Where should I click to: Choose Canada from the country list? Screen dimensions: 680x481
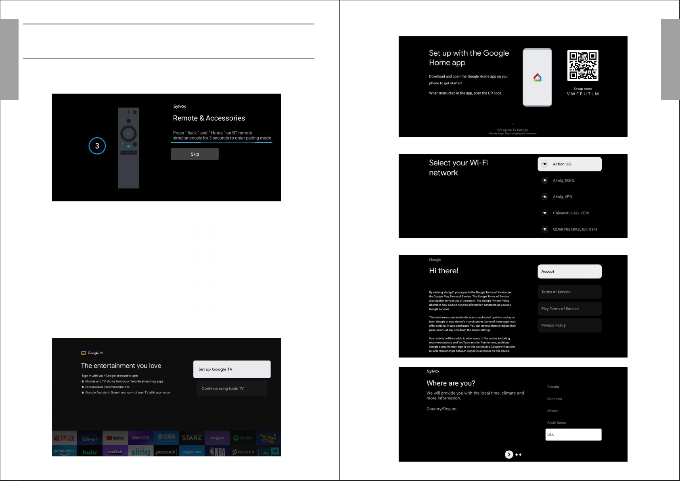tap(553, 387)
